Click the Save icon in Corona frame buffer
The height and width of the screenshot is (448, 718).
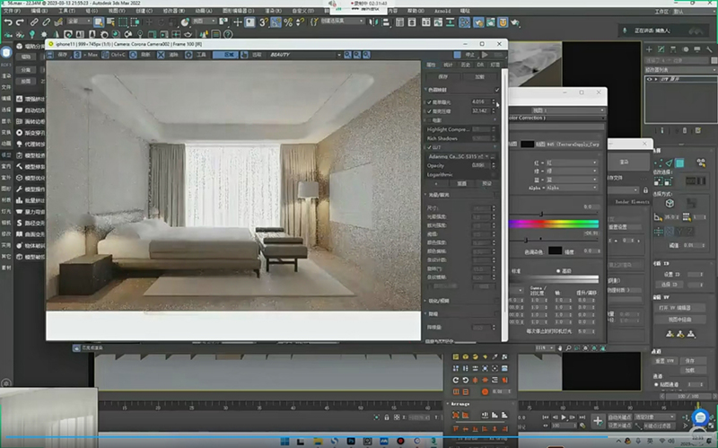point(50,55)
